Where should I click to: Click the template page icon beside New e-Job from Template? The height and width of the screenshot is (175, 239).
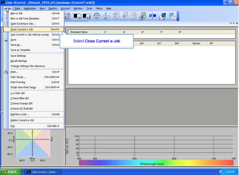coord(6,19)
